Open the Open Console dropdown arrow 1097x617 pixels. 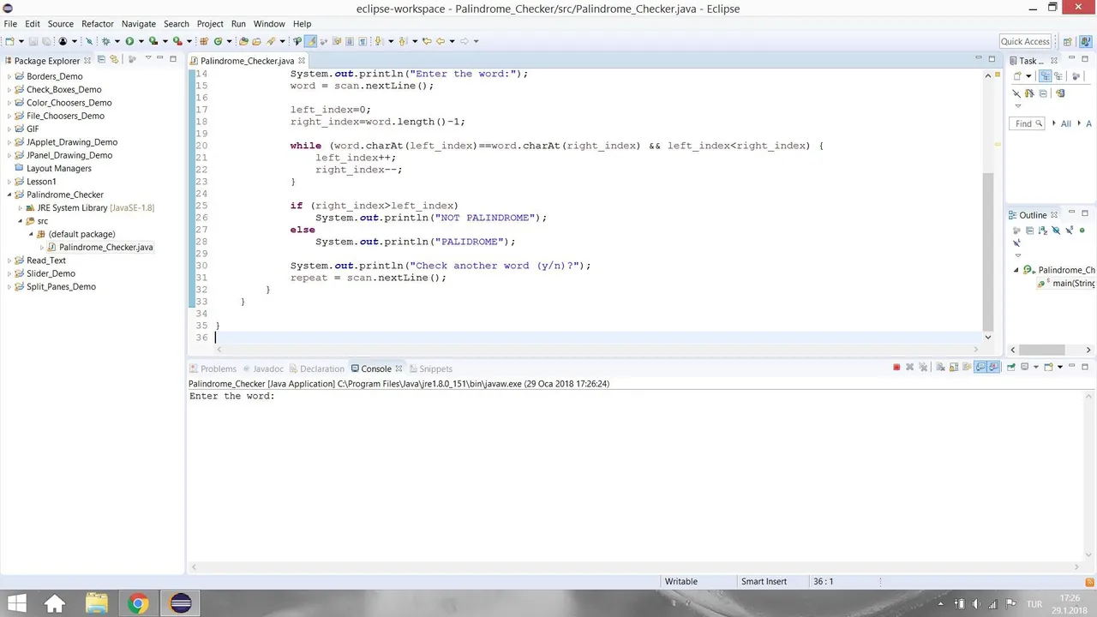coord(1060,367)
